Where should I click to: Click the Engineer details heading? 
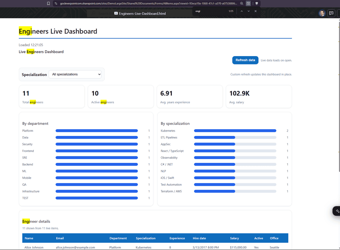click(x=36, y=221)
